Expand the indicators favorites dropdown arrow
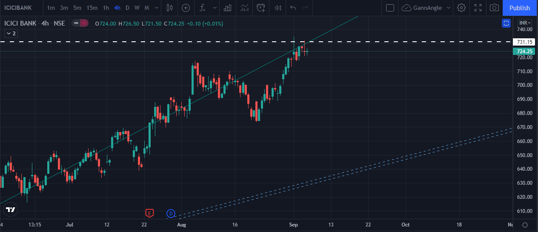The height and width of the screenshot is (232, 538). [215, 8]
